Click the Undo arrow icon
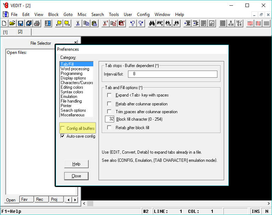272x215 pixels. 133,23
